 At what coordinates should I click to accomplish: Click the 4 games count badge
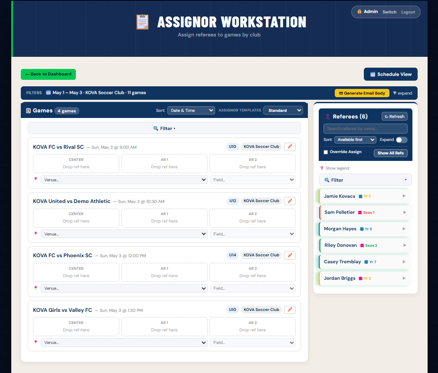[67, 111]
